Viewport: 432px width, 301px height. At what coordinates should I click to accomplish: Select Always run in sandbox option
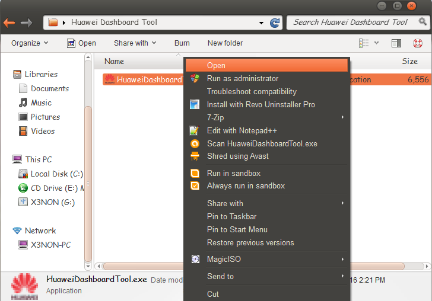(246, 186)
